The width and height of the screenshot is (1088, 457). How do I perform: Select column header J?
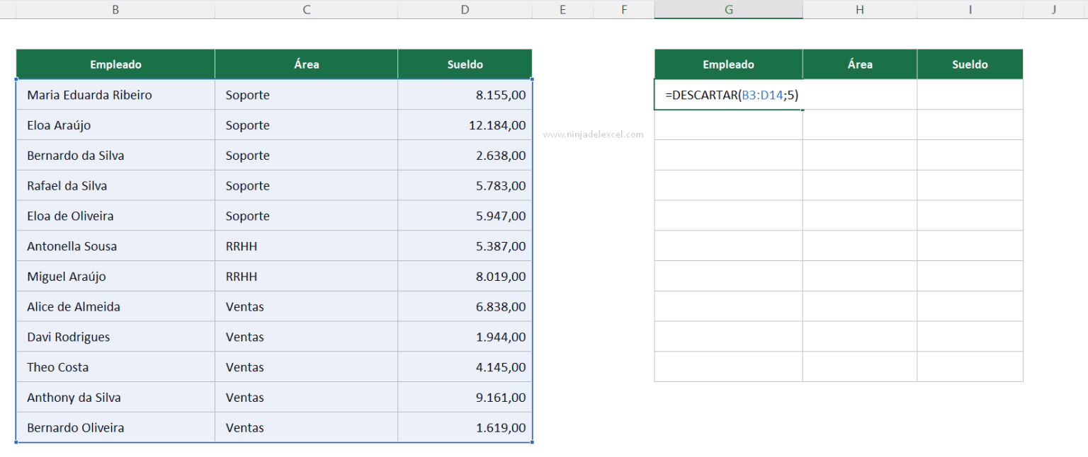[x=1055, y=9]
